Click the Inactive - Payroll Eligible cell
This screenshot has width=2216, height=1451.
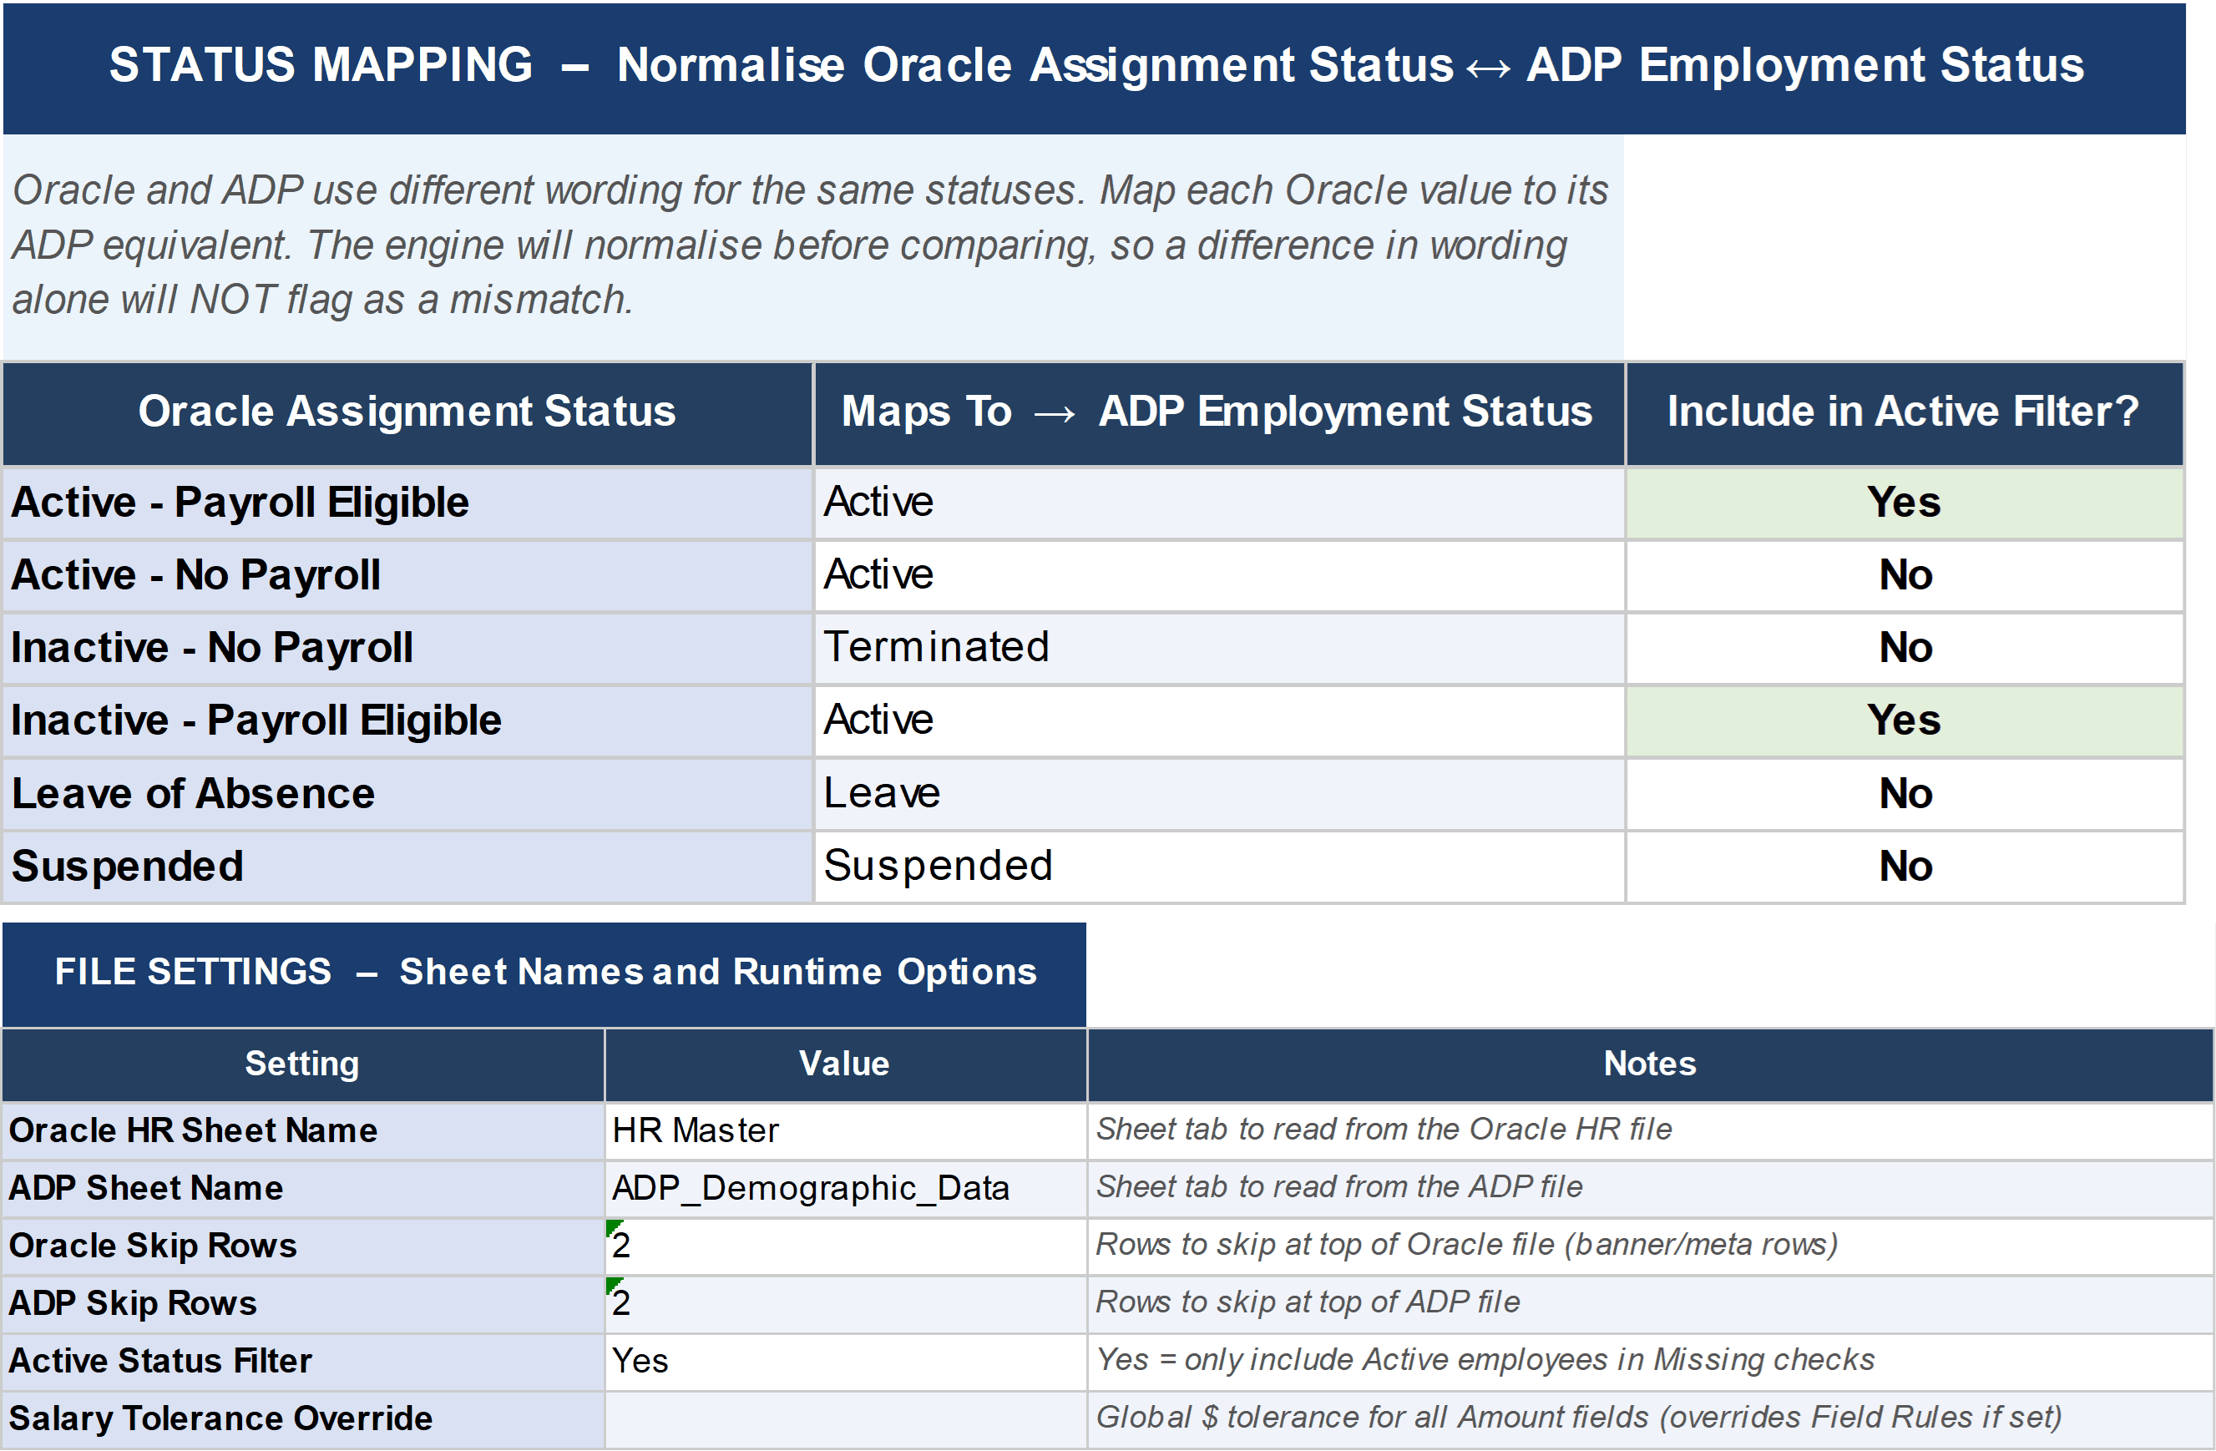coord(407,721)
